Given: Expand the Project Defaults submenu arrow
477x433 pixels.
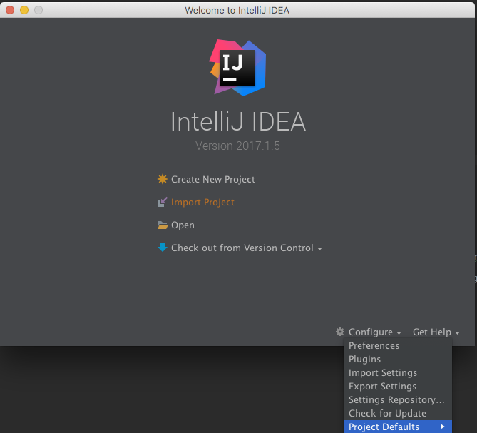Looking at the screenshot, I should 443,427.
